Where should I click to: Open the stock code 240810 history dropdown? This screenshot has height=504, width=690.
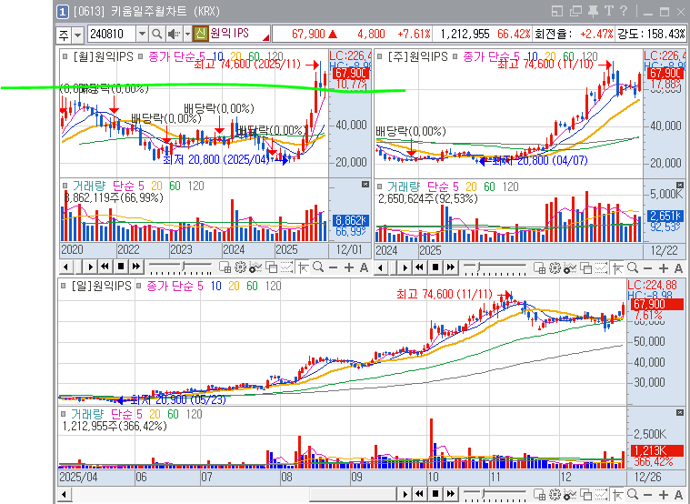(142, 34)
